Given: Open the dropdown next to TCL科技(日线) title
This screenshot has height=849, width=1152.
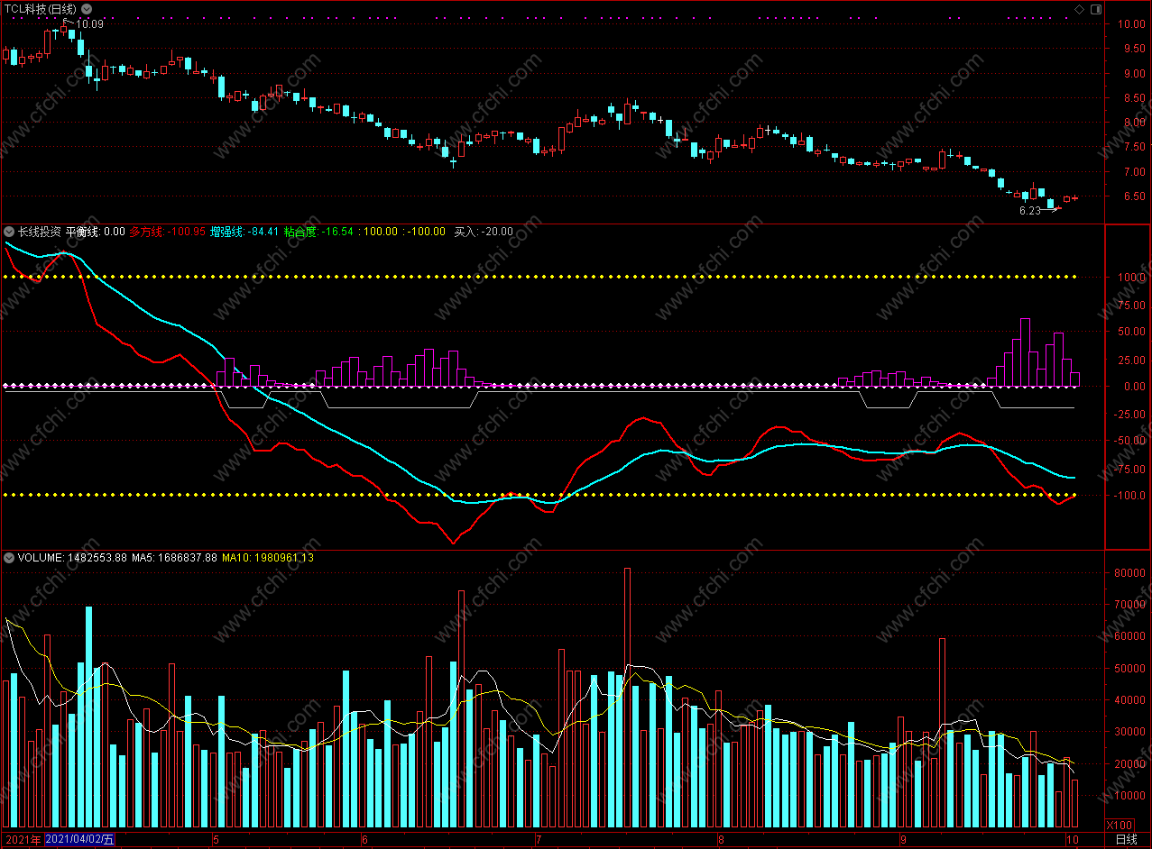Looking at the screenshot, I should point(86,9).
